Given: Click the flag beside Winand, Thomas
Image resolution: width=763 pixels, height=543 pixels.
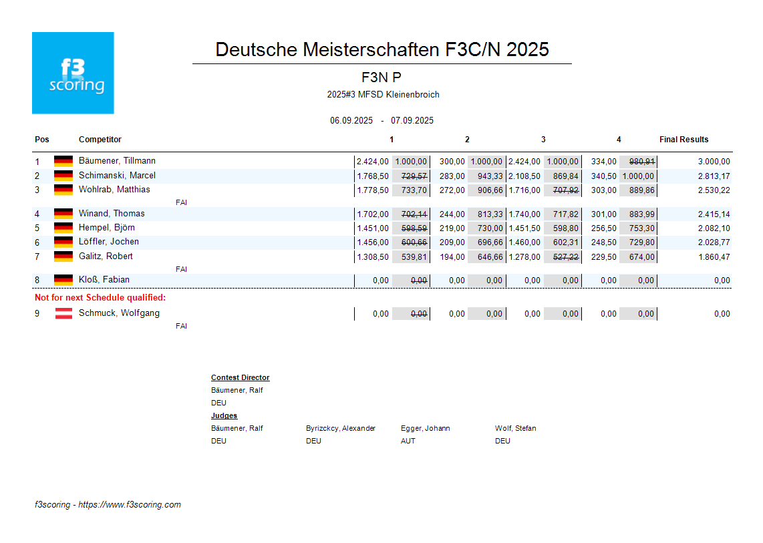Looking at the screenshot, I should coord(63,214).
